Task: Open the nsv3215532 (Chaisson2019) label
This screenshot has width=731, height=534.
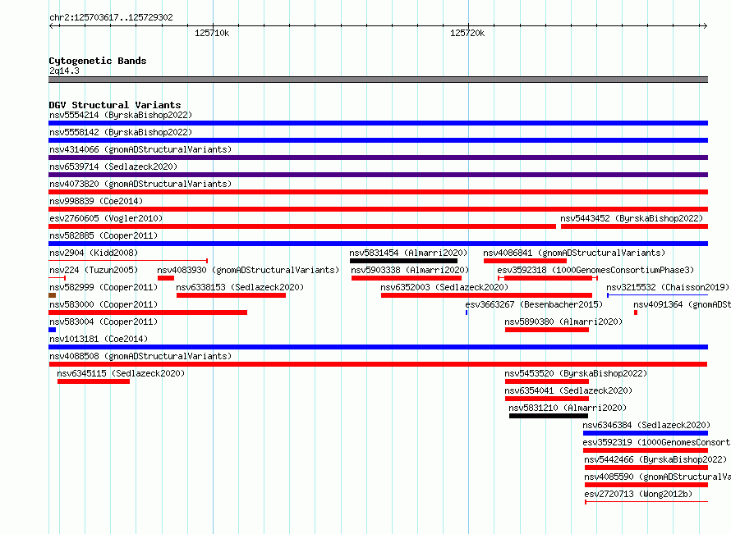Action: click(x=668, y=287)
